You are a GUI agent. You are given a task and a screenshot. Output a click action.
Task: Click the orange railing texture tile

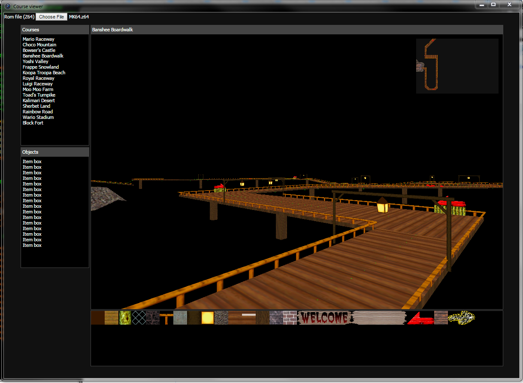(166, 318)
